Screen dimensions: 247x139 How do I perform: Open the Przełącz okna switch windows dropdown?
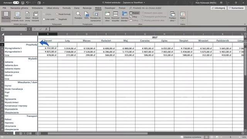tap(173, 16)
